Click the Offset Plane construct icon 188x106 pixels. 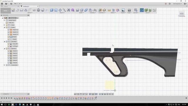[x=100, y=10]
